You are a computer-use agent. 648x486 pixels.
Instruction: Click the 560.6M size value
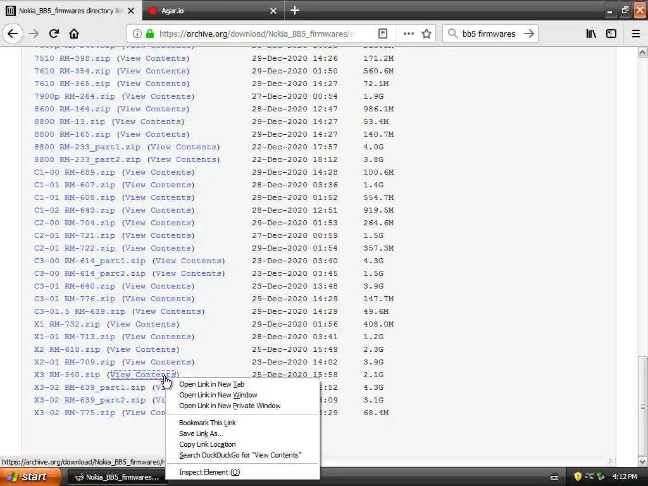378,71
